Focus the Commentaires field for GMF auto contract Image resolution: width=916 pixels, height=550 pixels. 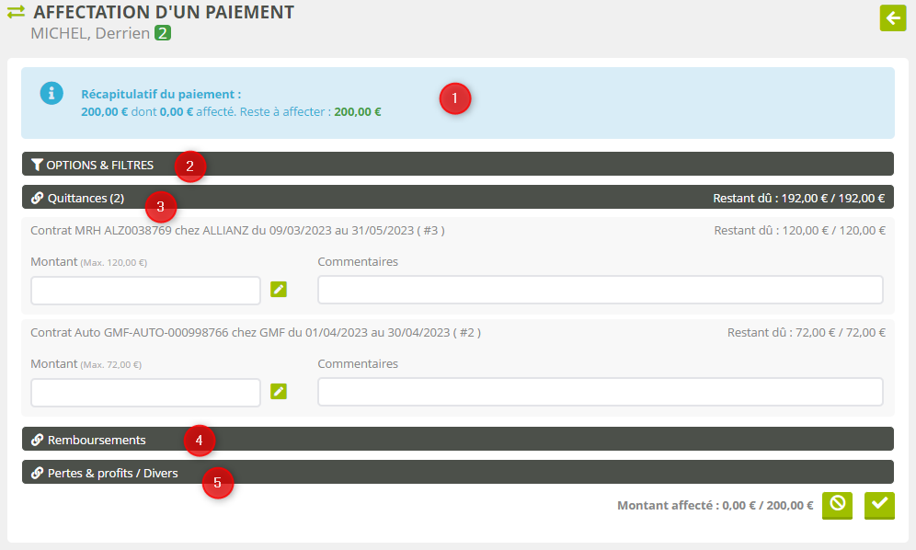(x=600, y=392)
